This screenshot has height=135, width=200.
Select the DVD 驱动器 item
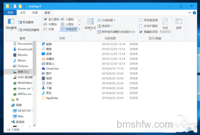pos(23,77)
